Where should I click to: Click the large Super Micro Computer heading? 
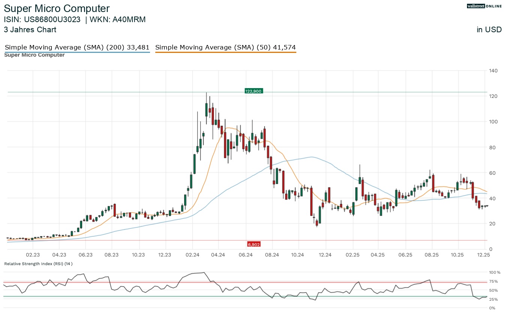point(57,9)
